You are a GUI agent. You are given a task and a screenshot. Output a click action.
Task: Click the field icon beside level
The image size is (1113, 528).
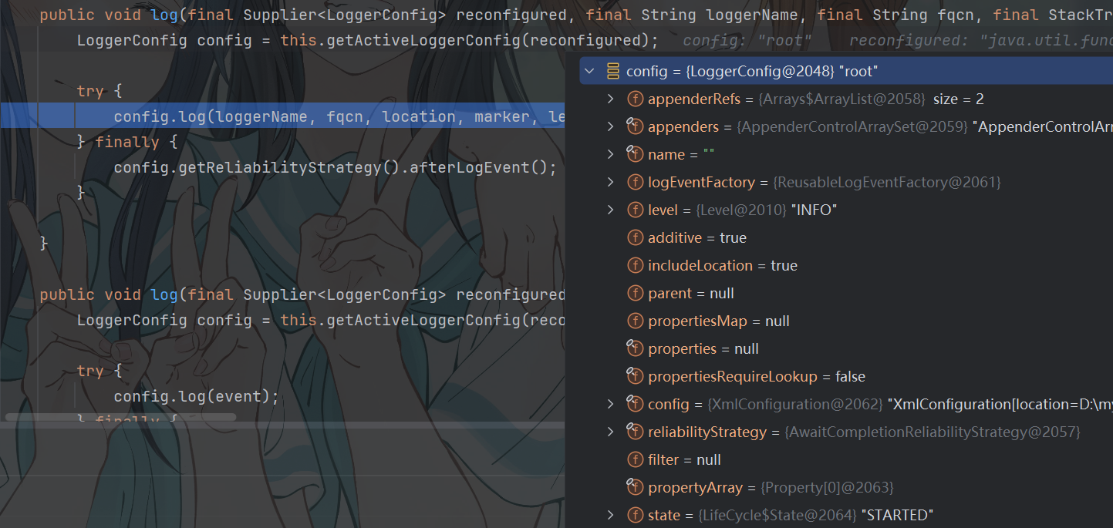[635, 210]
